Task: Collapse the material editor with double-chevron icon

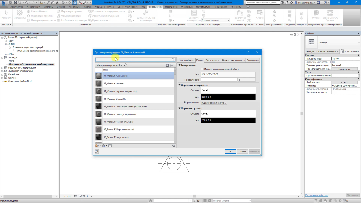Action: [174, 146]
